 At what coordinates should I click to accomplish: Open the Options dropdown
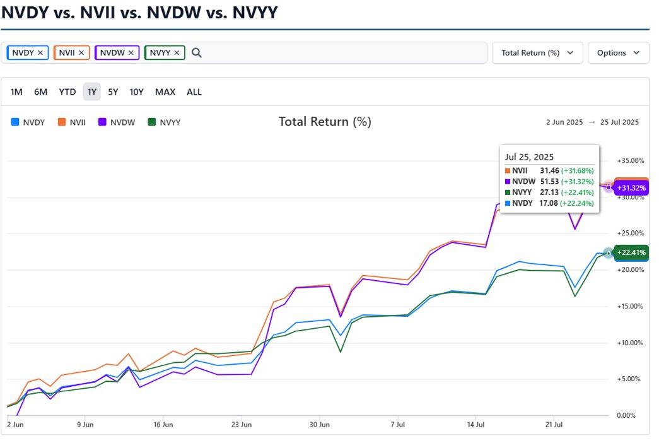coord(618,53)
